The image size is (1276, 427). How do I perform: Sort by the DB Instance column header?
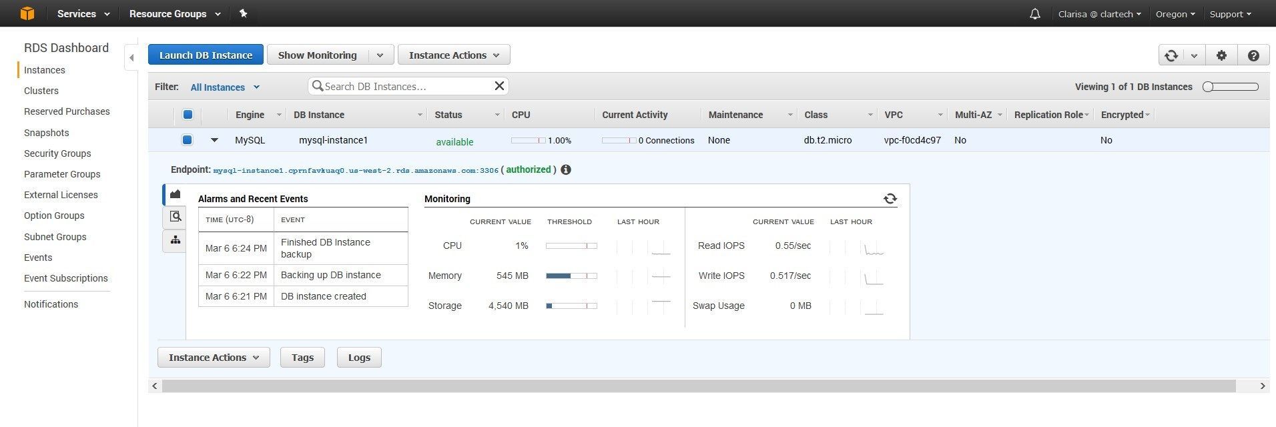319,115
